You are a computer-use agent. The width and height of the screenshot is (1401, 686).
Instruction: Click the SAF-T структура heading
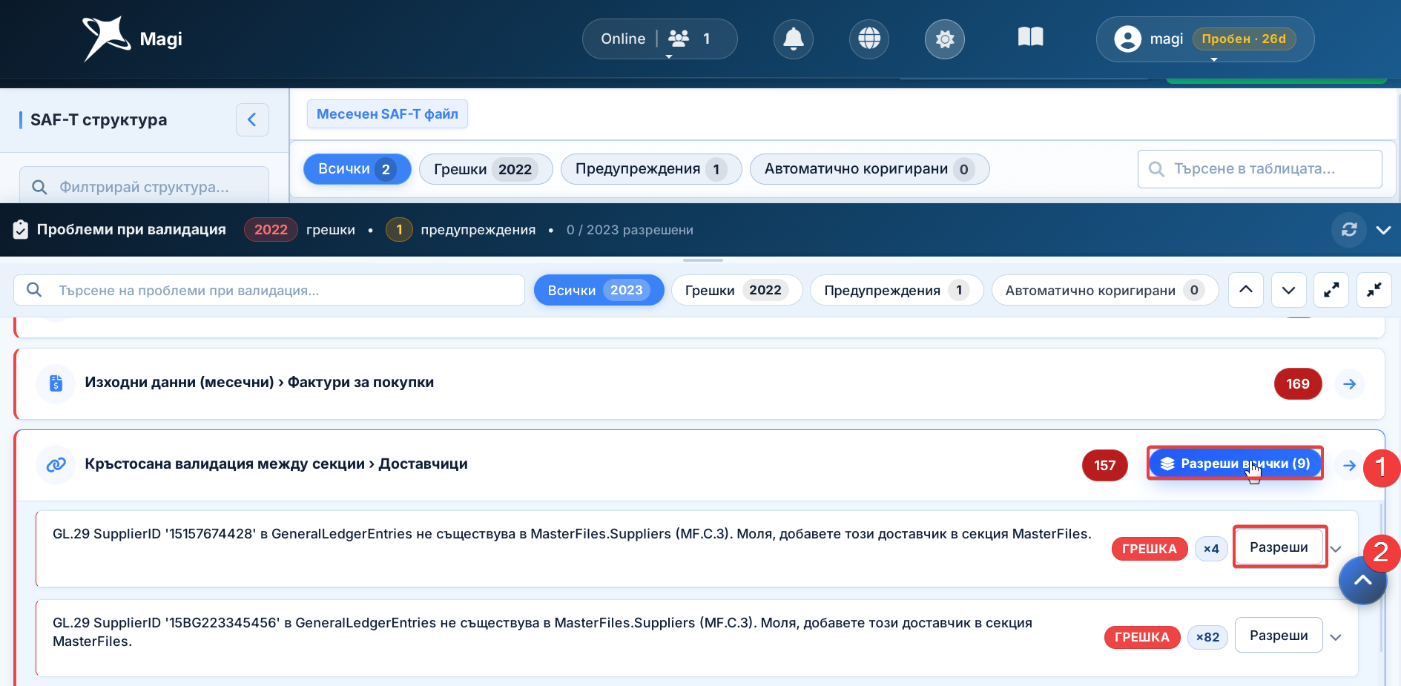[x=99, y=119]
